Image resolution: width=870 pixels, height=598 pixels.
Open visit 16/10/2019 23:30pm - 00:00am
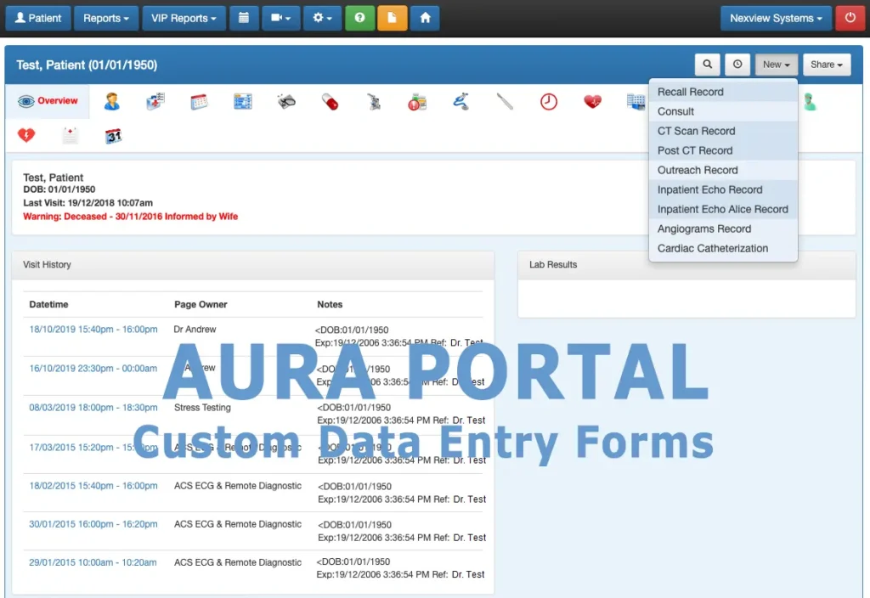tap(93, 369)
